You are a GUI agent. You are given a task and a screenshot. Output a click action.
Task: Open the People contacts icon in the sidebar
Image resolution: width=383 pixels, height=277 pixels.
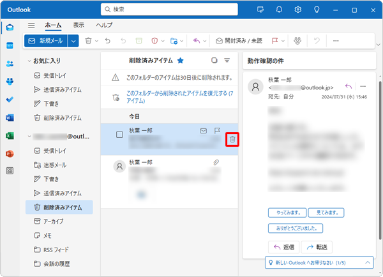tap(10, 64)
